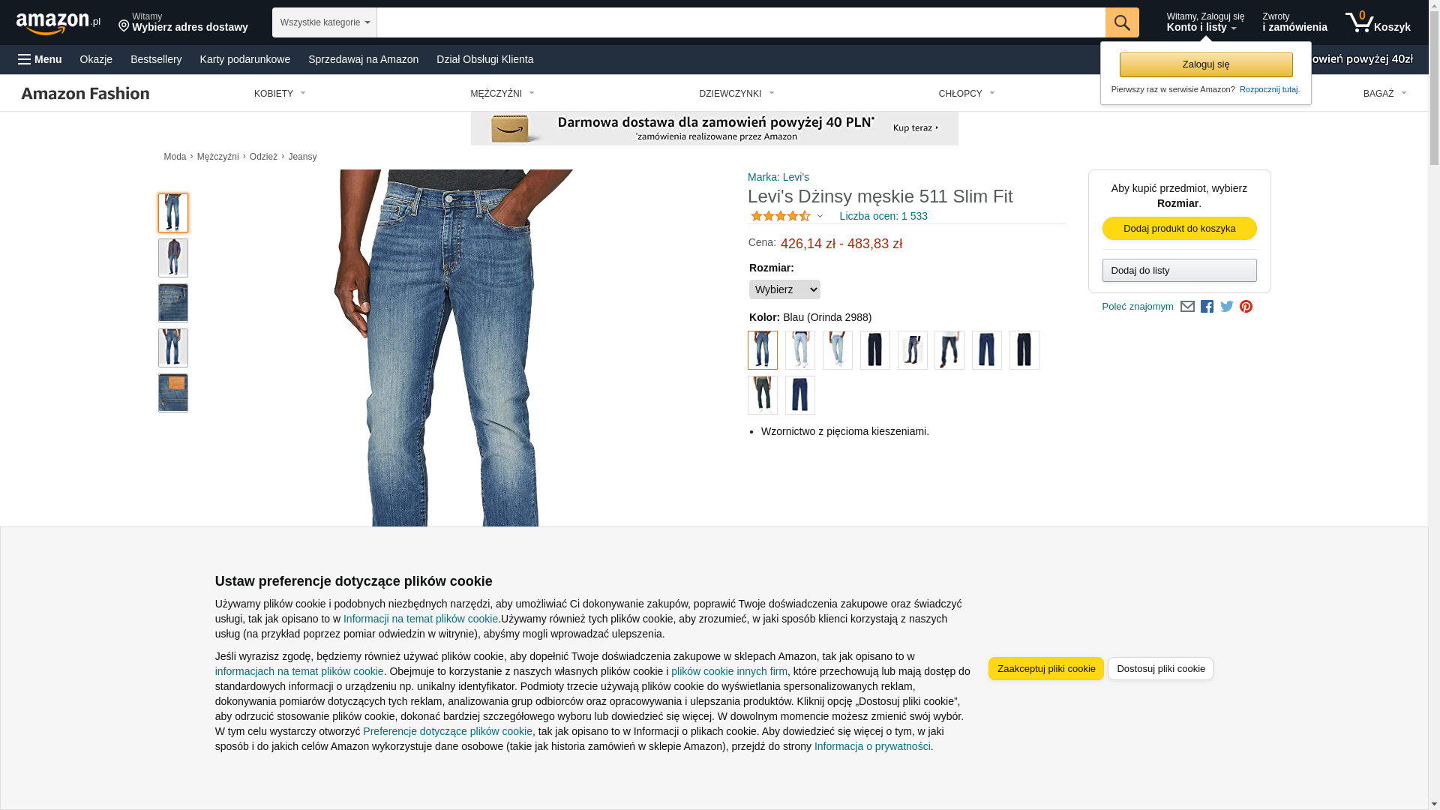The height and width of the screenshot is (810, 1440).
Task: Click Dodaj produkt do koszyka button
Action: click(1179, 229)
